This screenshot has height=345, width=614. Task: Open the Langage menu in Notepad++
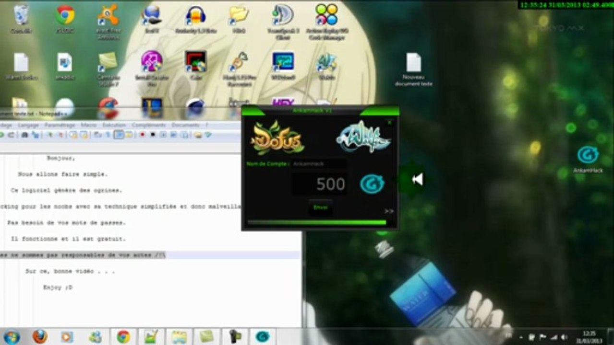[28, 125]
